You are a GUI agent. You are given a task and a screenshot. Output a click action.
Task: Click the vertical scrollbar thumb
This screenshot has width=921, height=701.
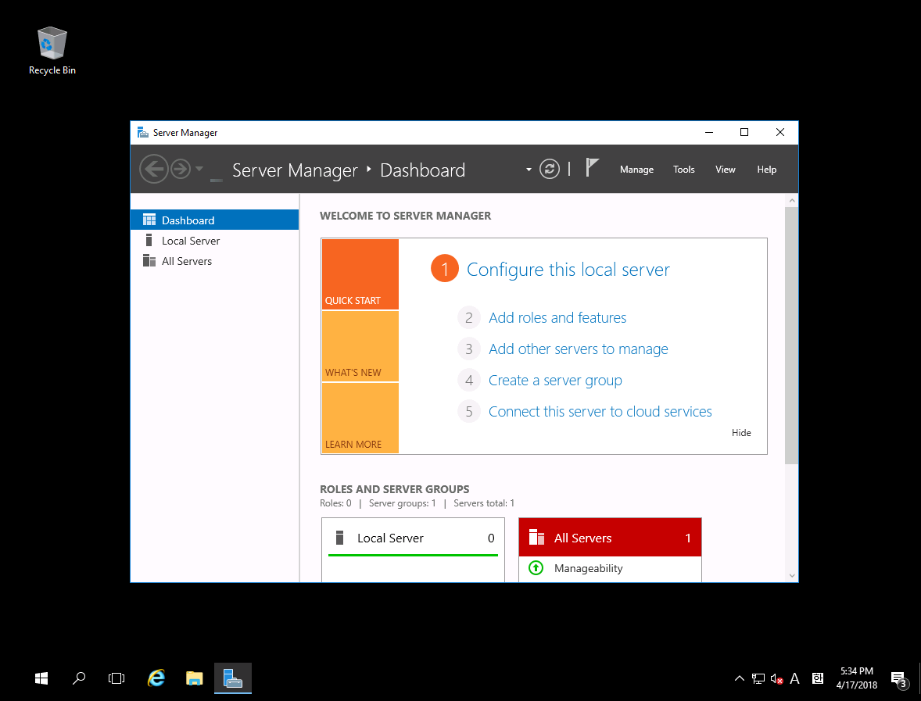click(792, 335)
